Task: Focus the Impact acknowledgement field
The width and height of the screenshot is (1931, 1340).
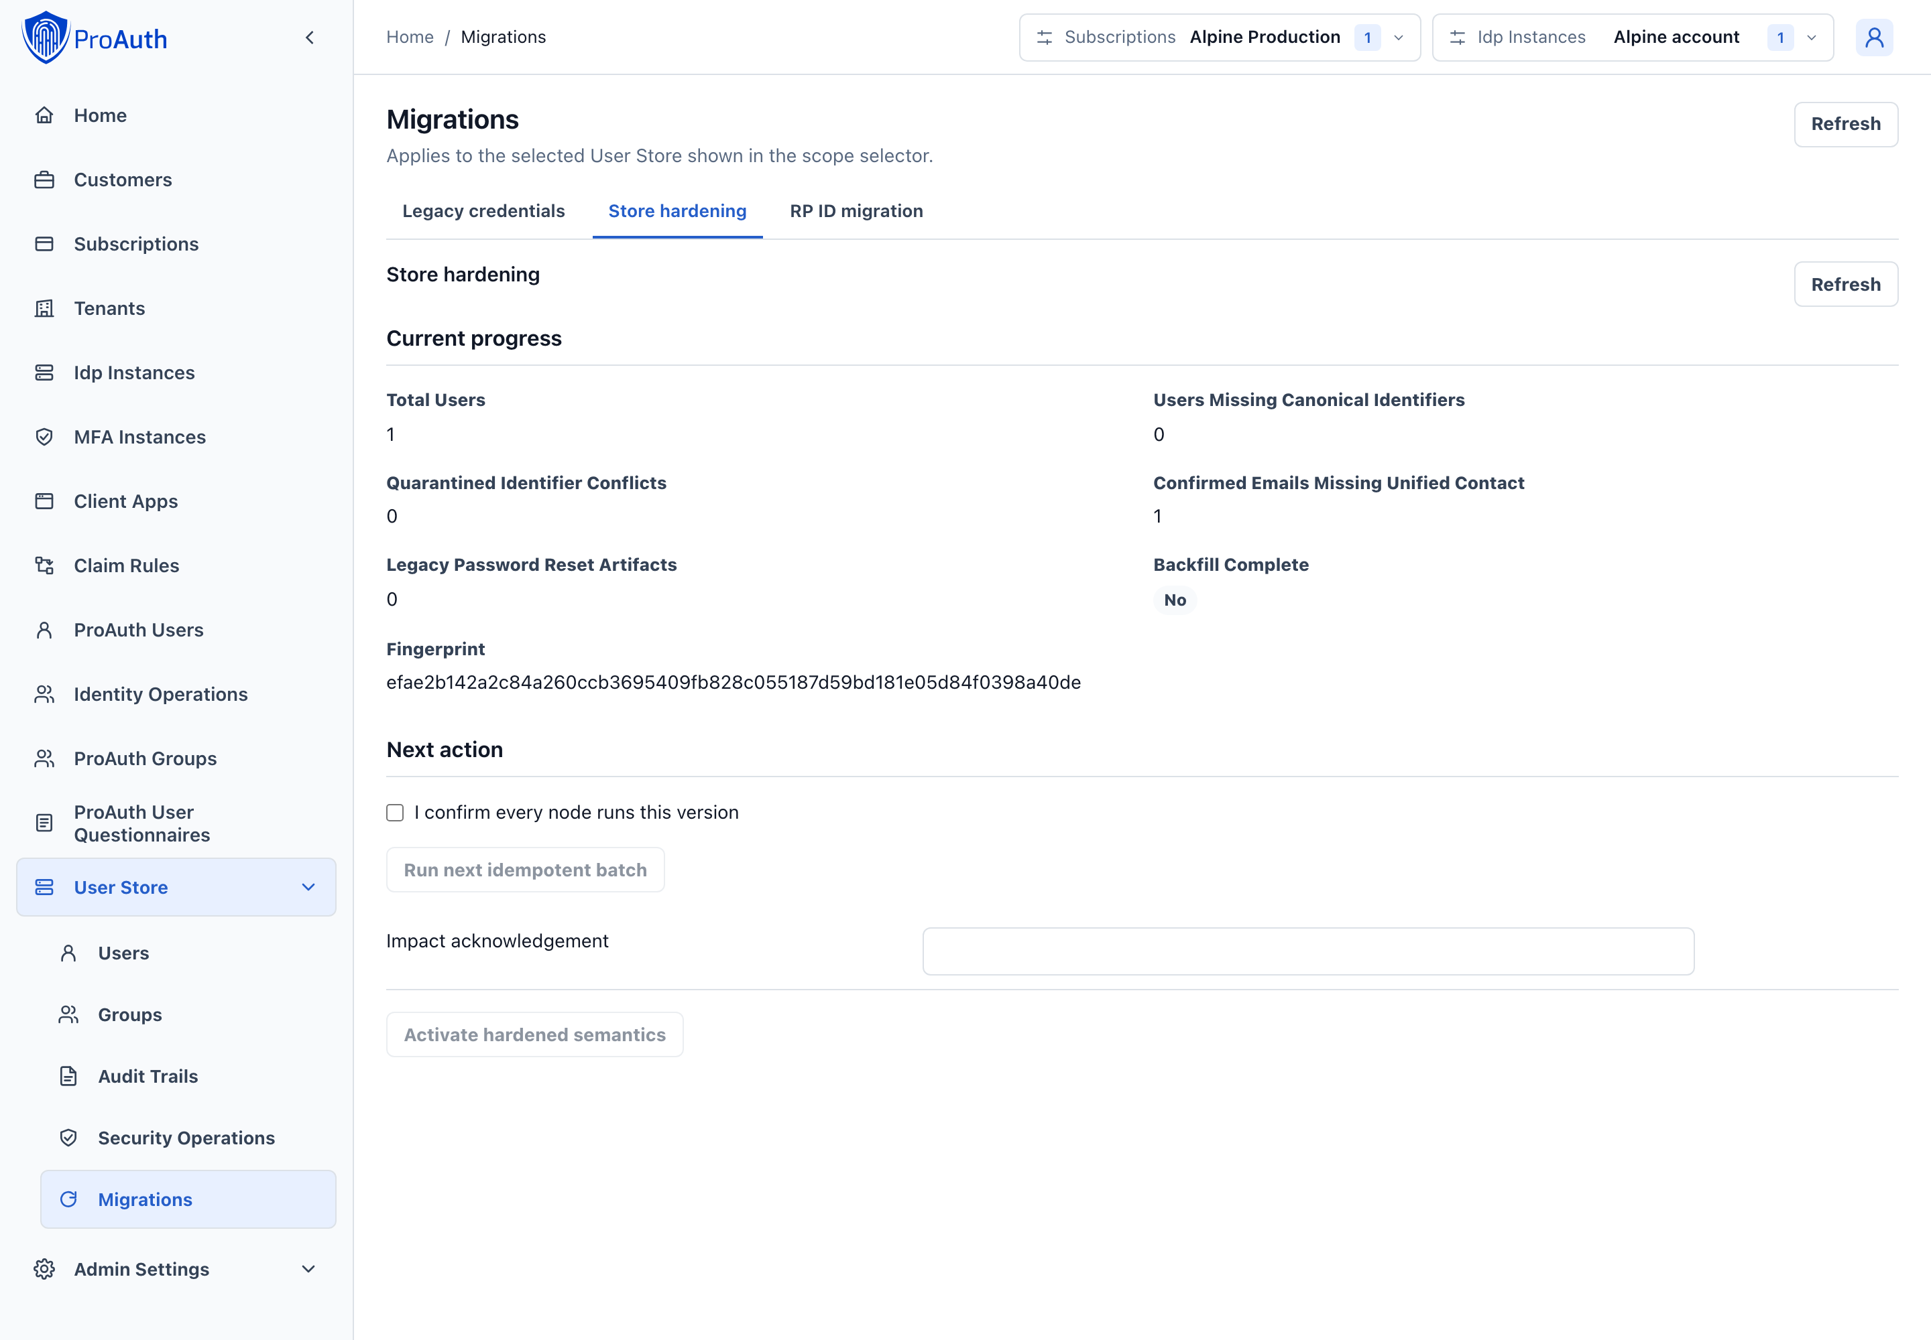Action: point(1307,951)
